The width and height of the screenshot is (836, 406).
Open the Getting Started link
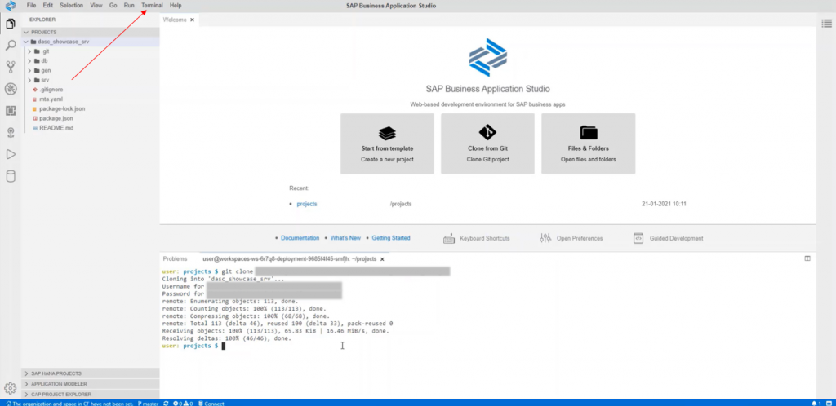(391, 238)
